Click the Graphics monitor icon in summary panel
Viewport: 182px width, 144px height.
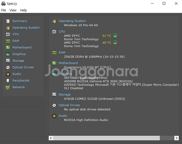[x=54, y=74]
